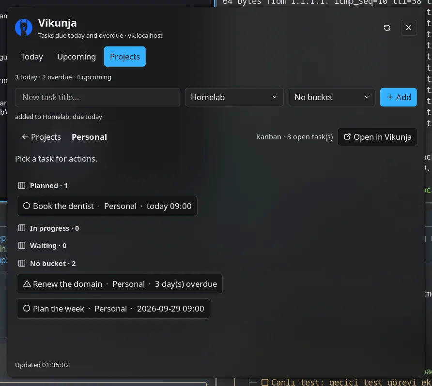The width and height of the screenshot is (432, 386).
Task: Go back to Projects list
Action: tap(41, 137)
